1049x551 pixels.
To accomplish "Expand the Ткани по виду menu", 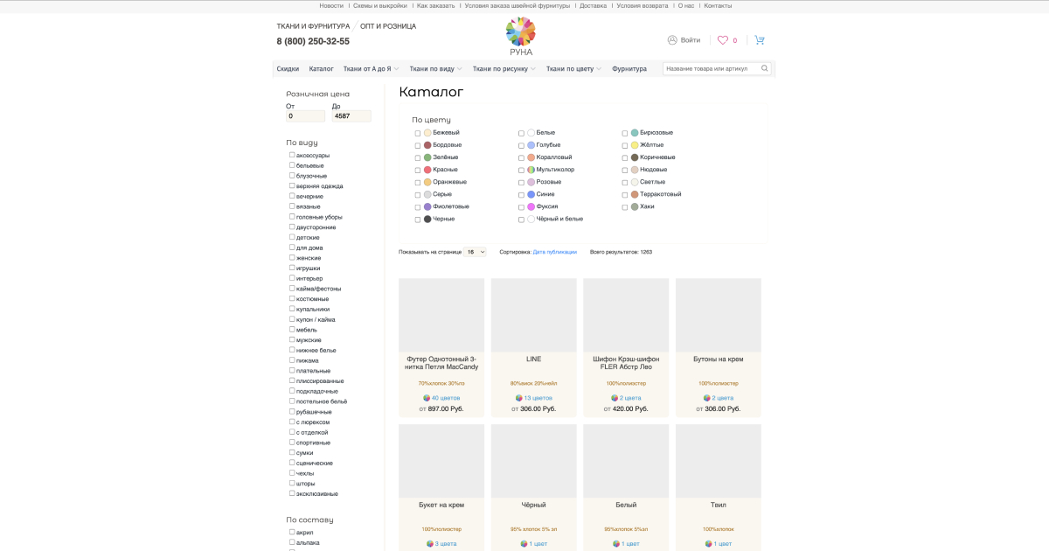I will tap(436, 69).
